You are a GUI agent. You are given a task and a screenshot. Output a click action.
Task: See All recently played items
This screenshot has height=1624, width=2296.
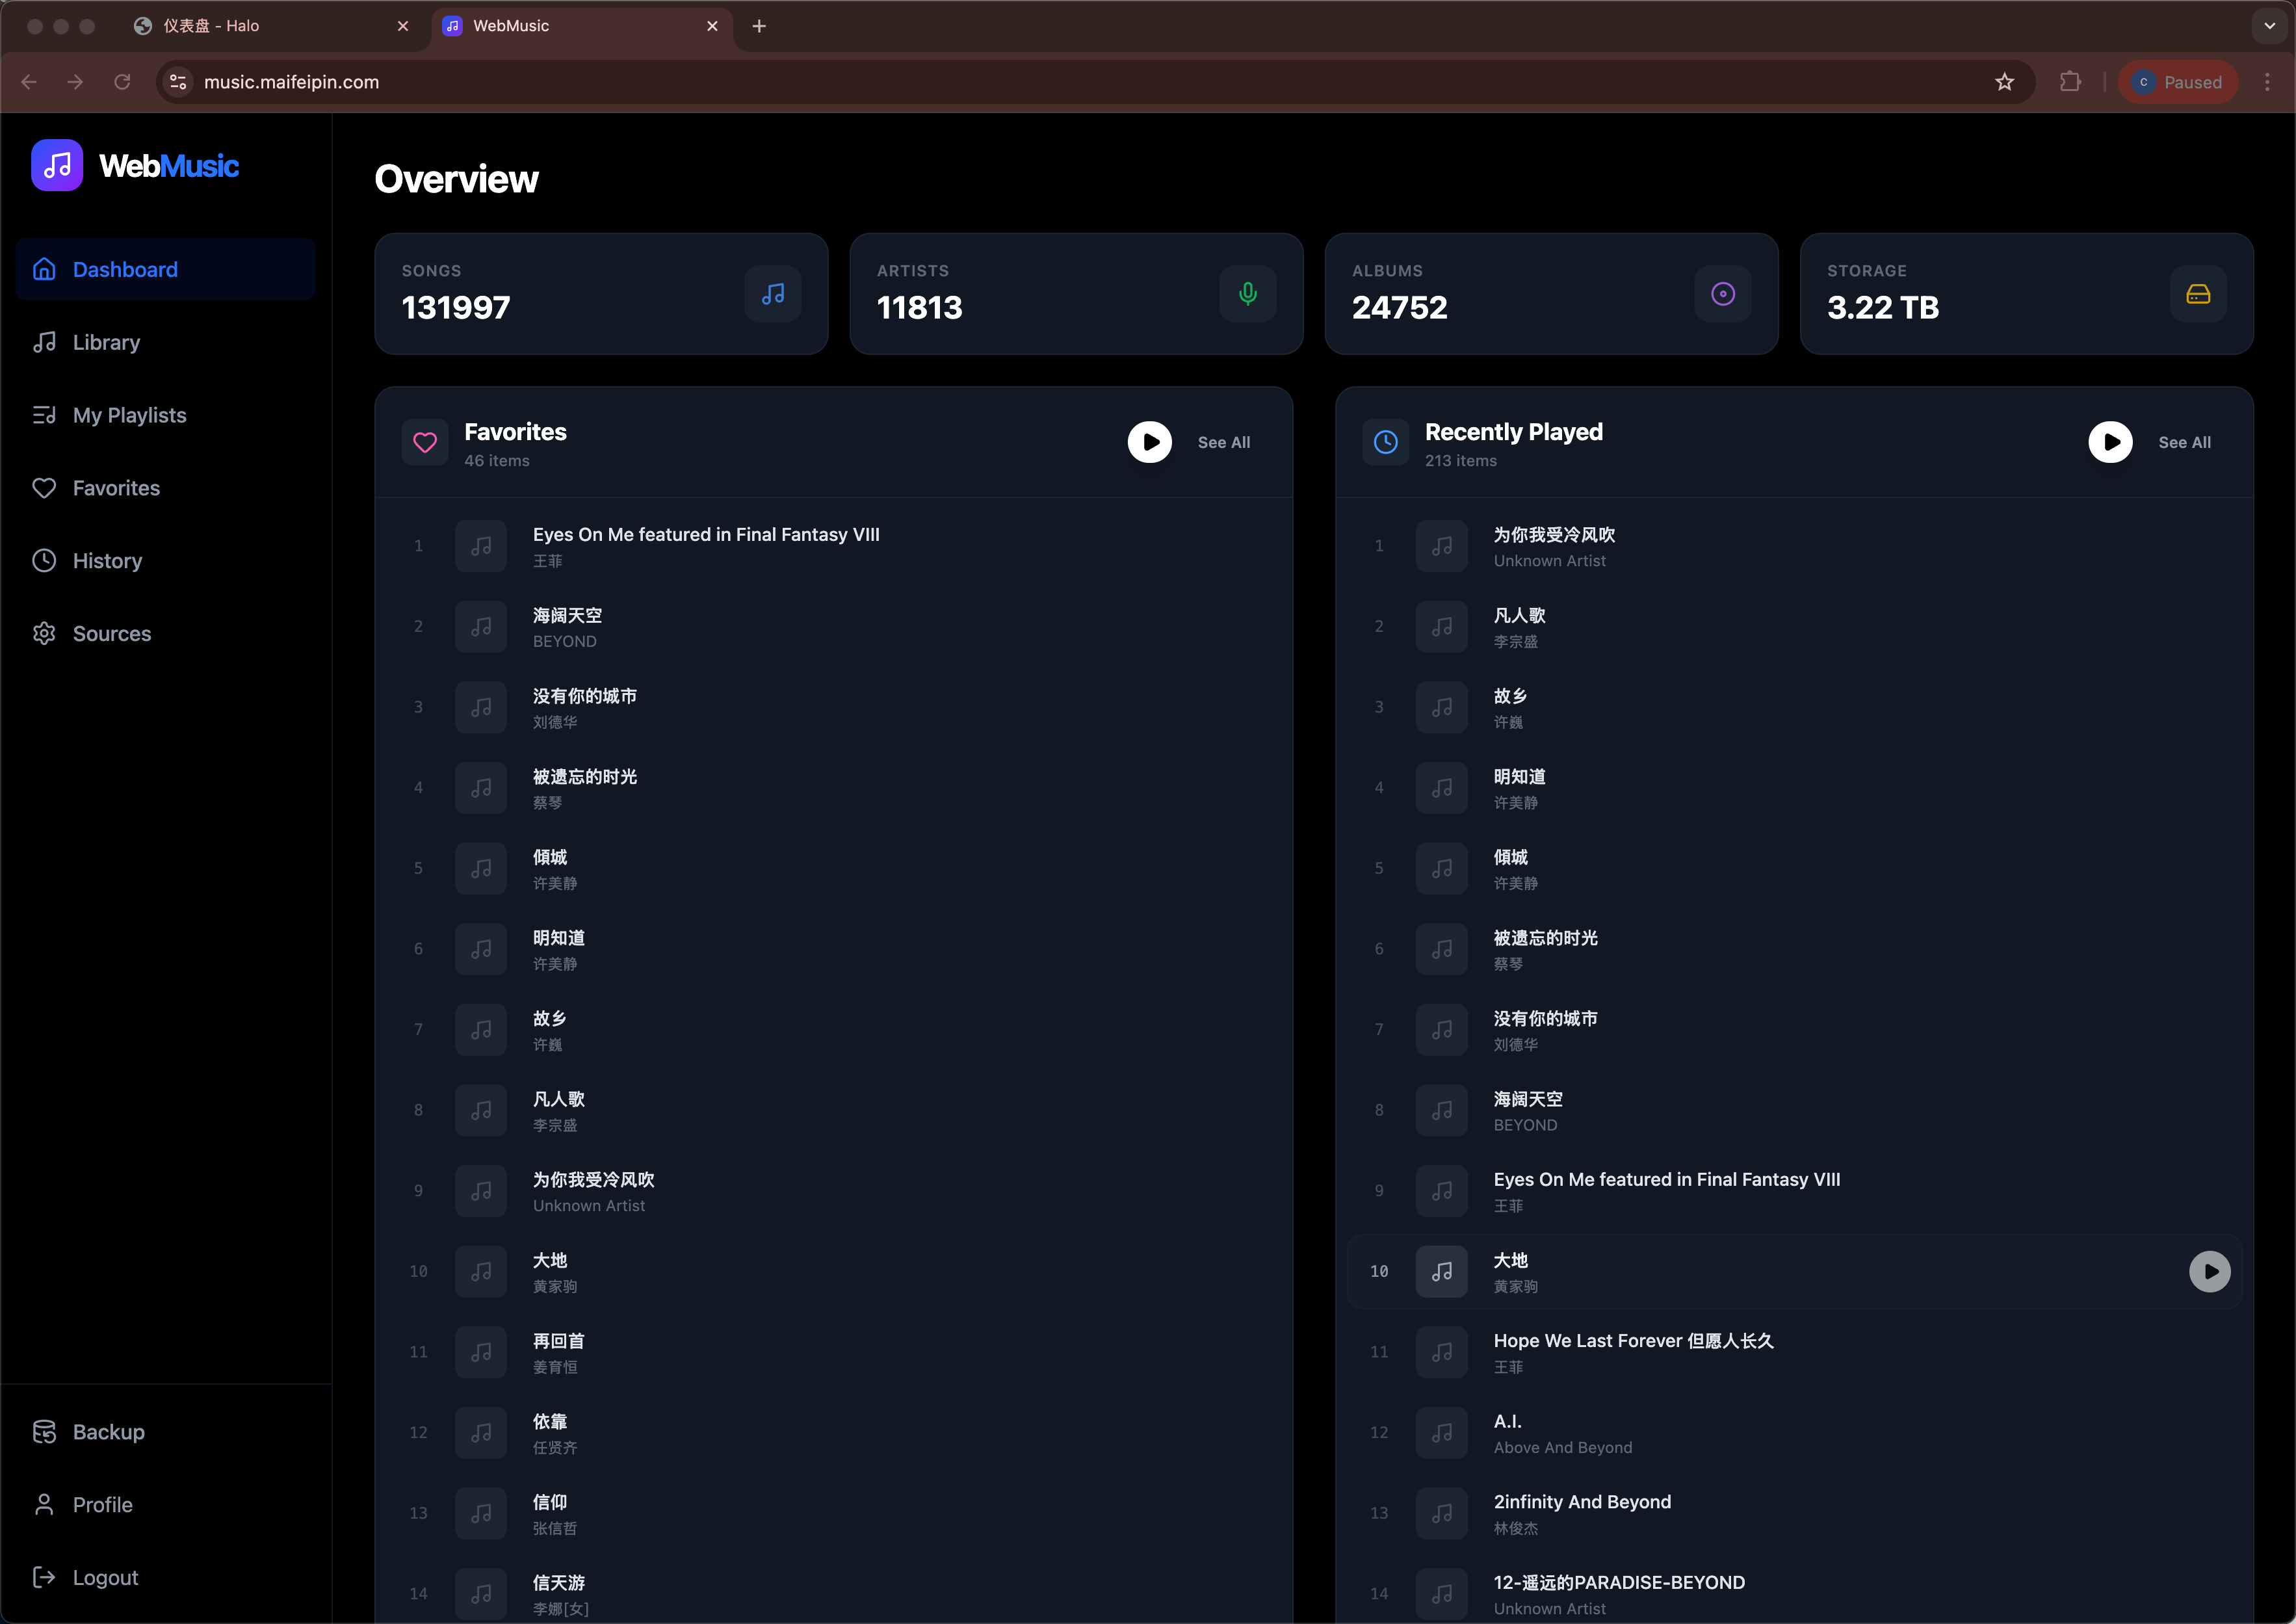(x=2184, y=442)
